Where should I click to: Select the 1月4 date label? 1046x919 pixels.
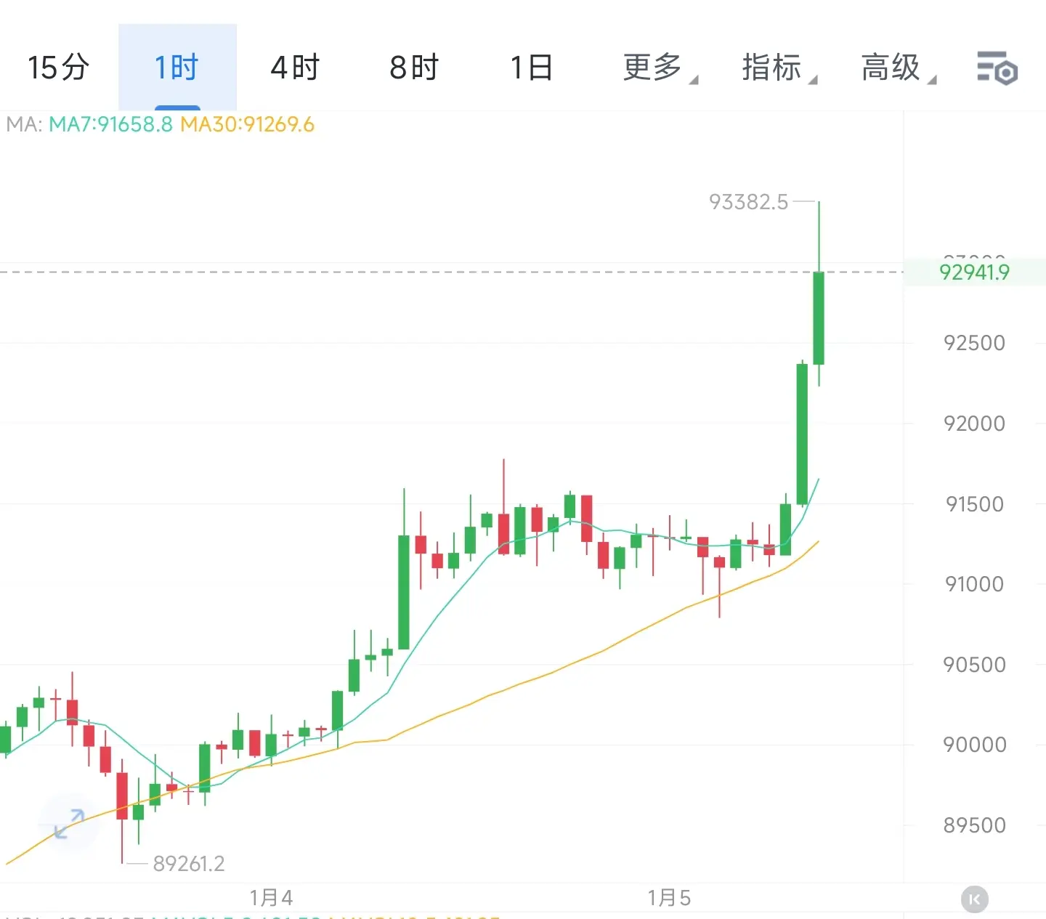[271, 898]
